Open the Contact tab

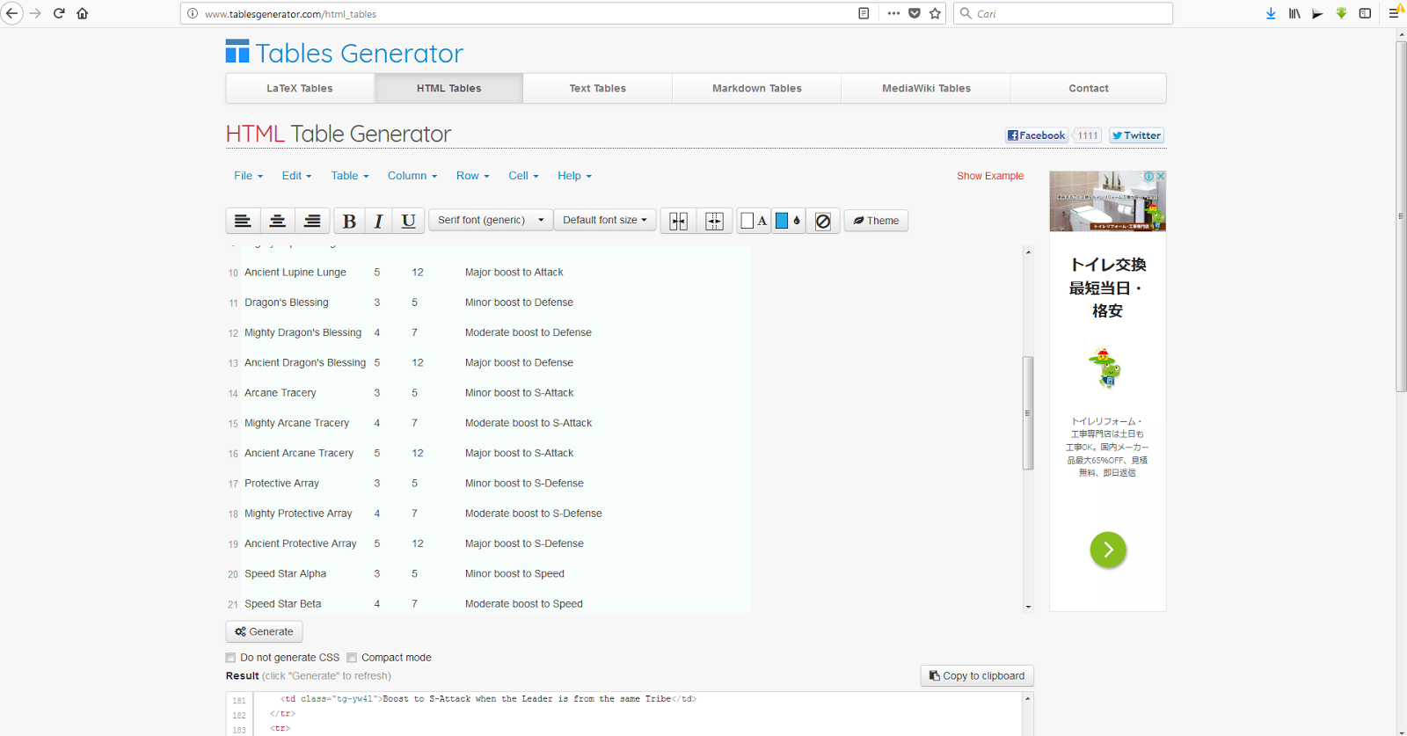[x=1089, y=88]
